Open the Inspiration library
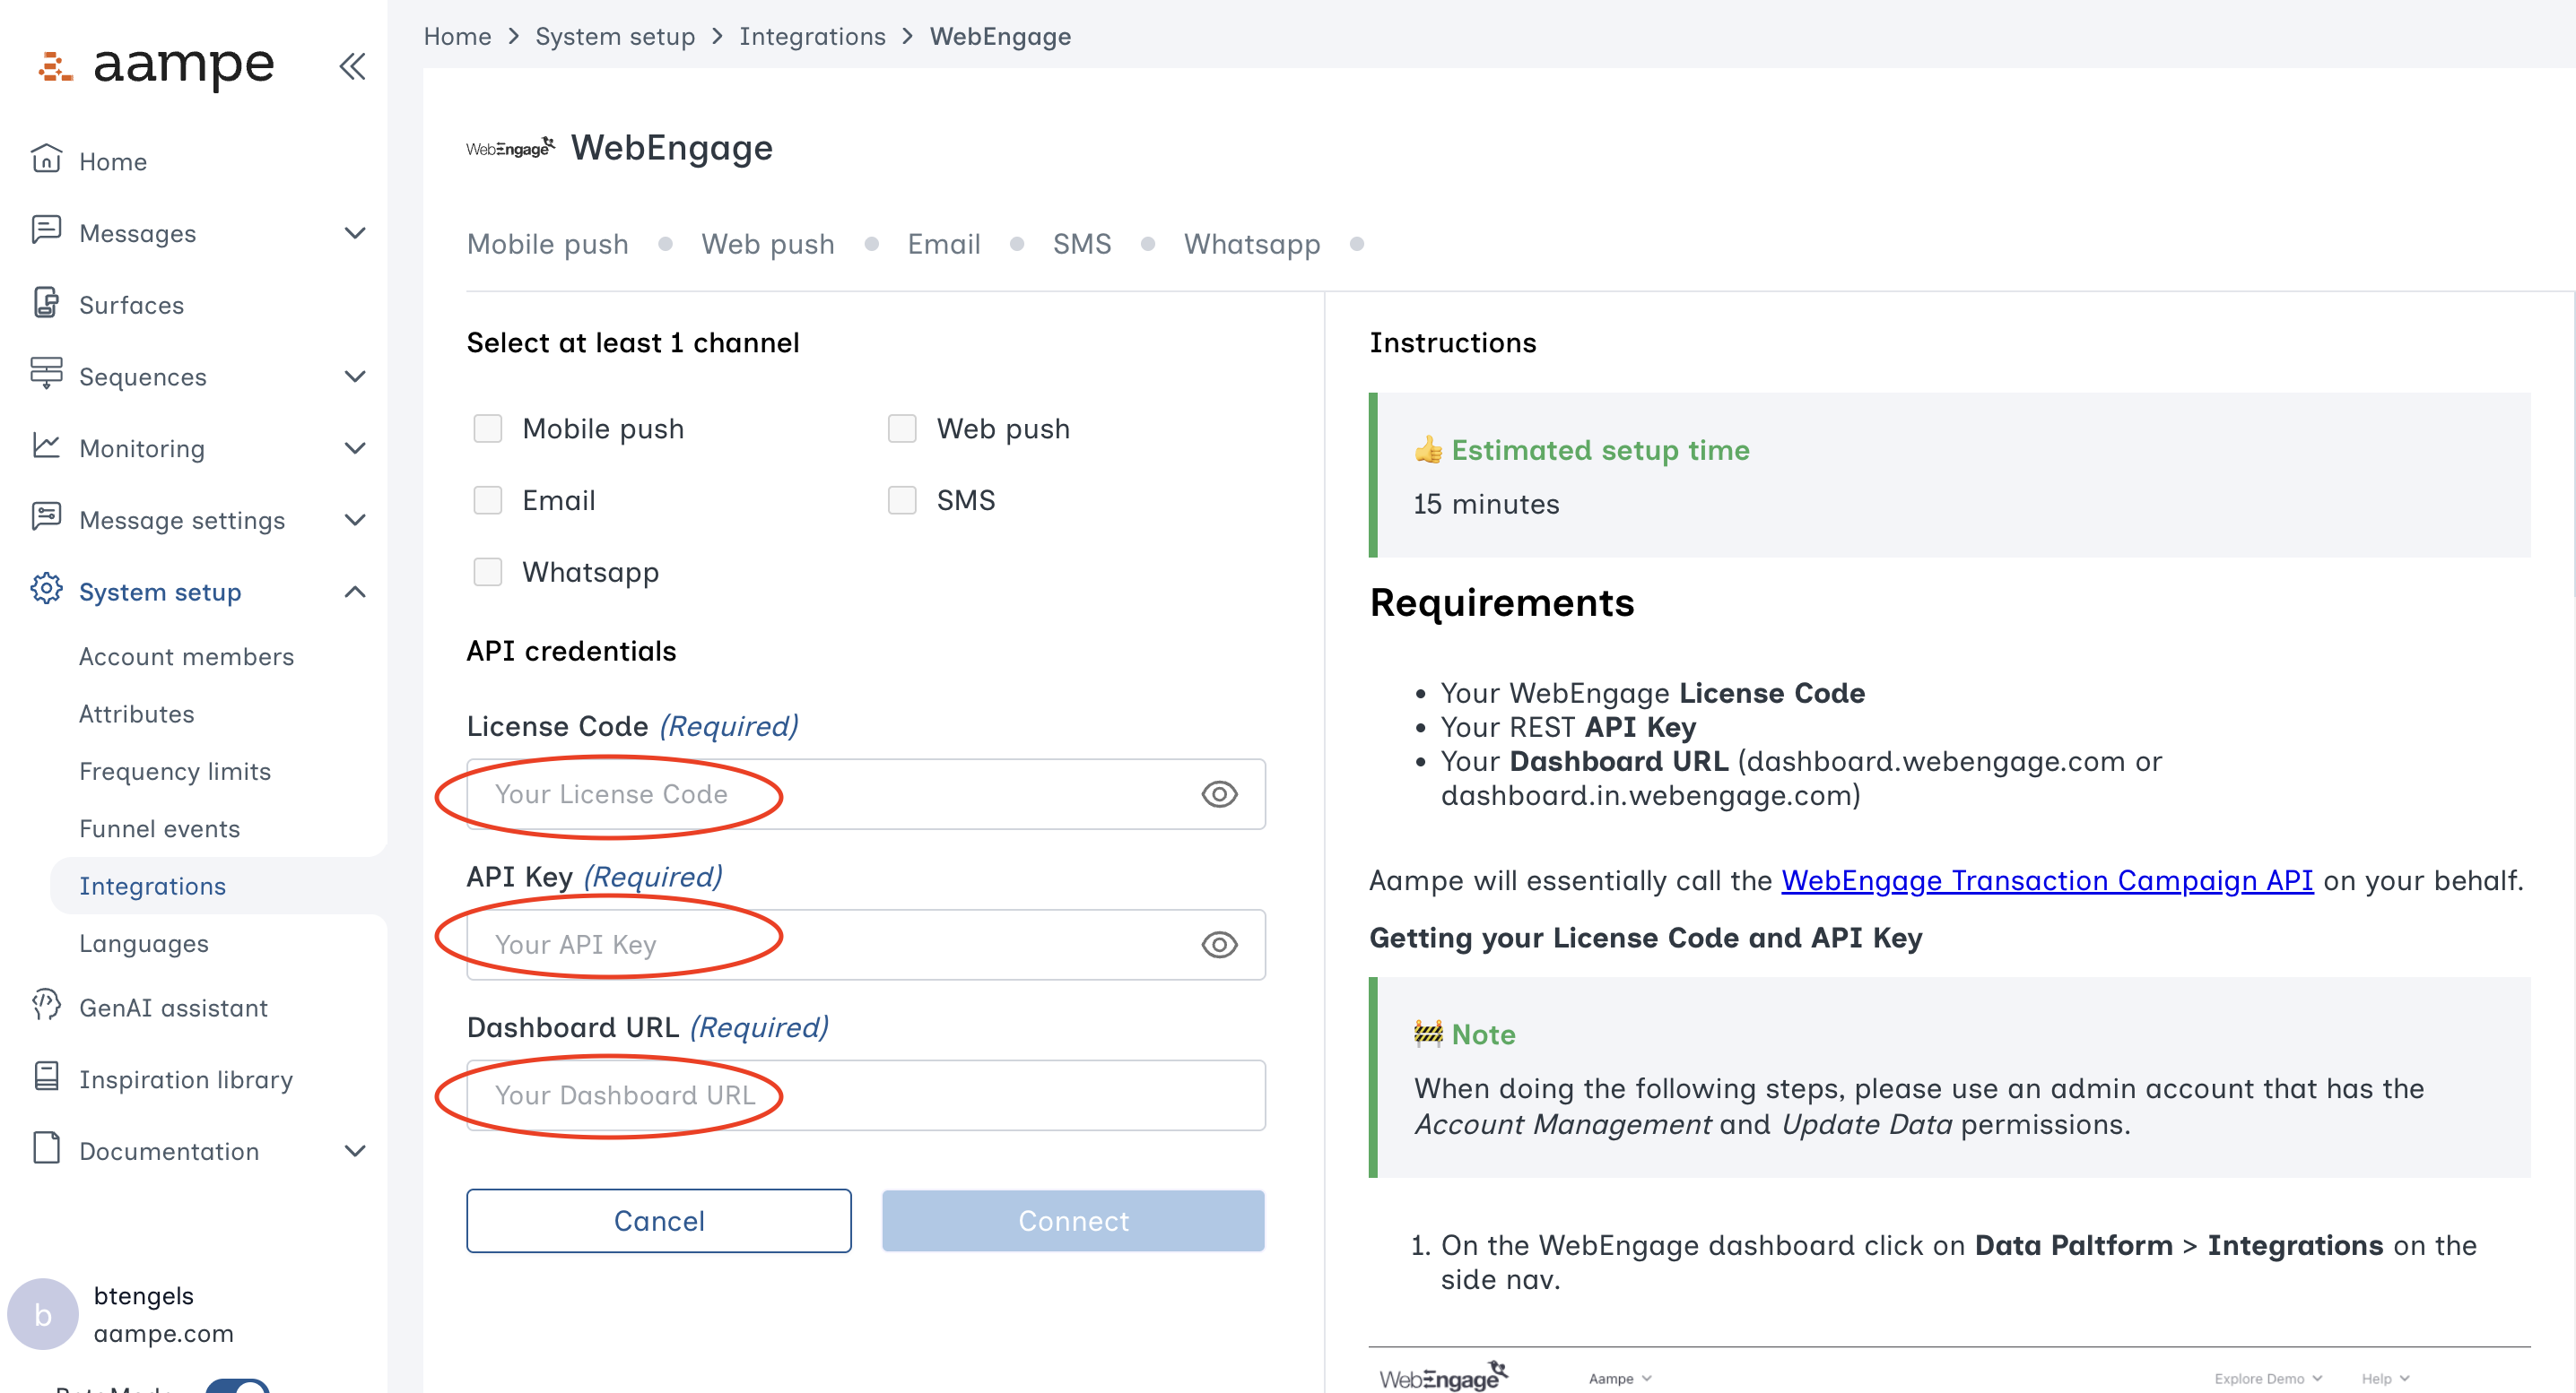Viewport: 2576px width, 1393px height. pos(186,1079)
